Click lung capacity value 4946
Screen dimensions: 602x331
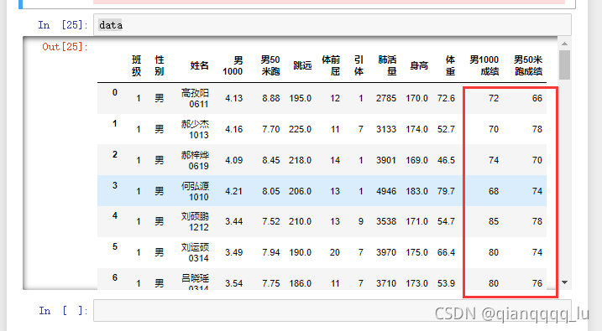pyautogui.click(x=386, y=191)
